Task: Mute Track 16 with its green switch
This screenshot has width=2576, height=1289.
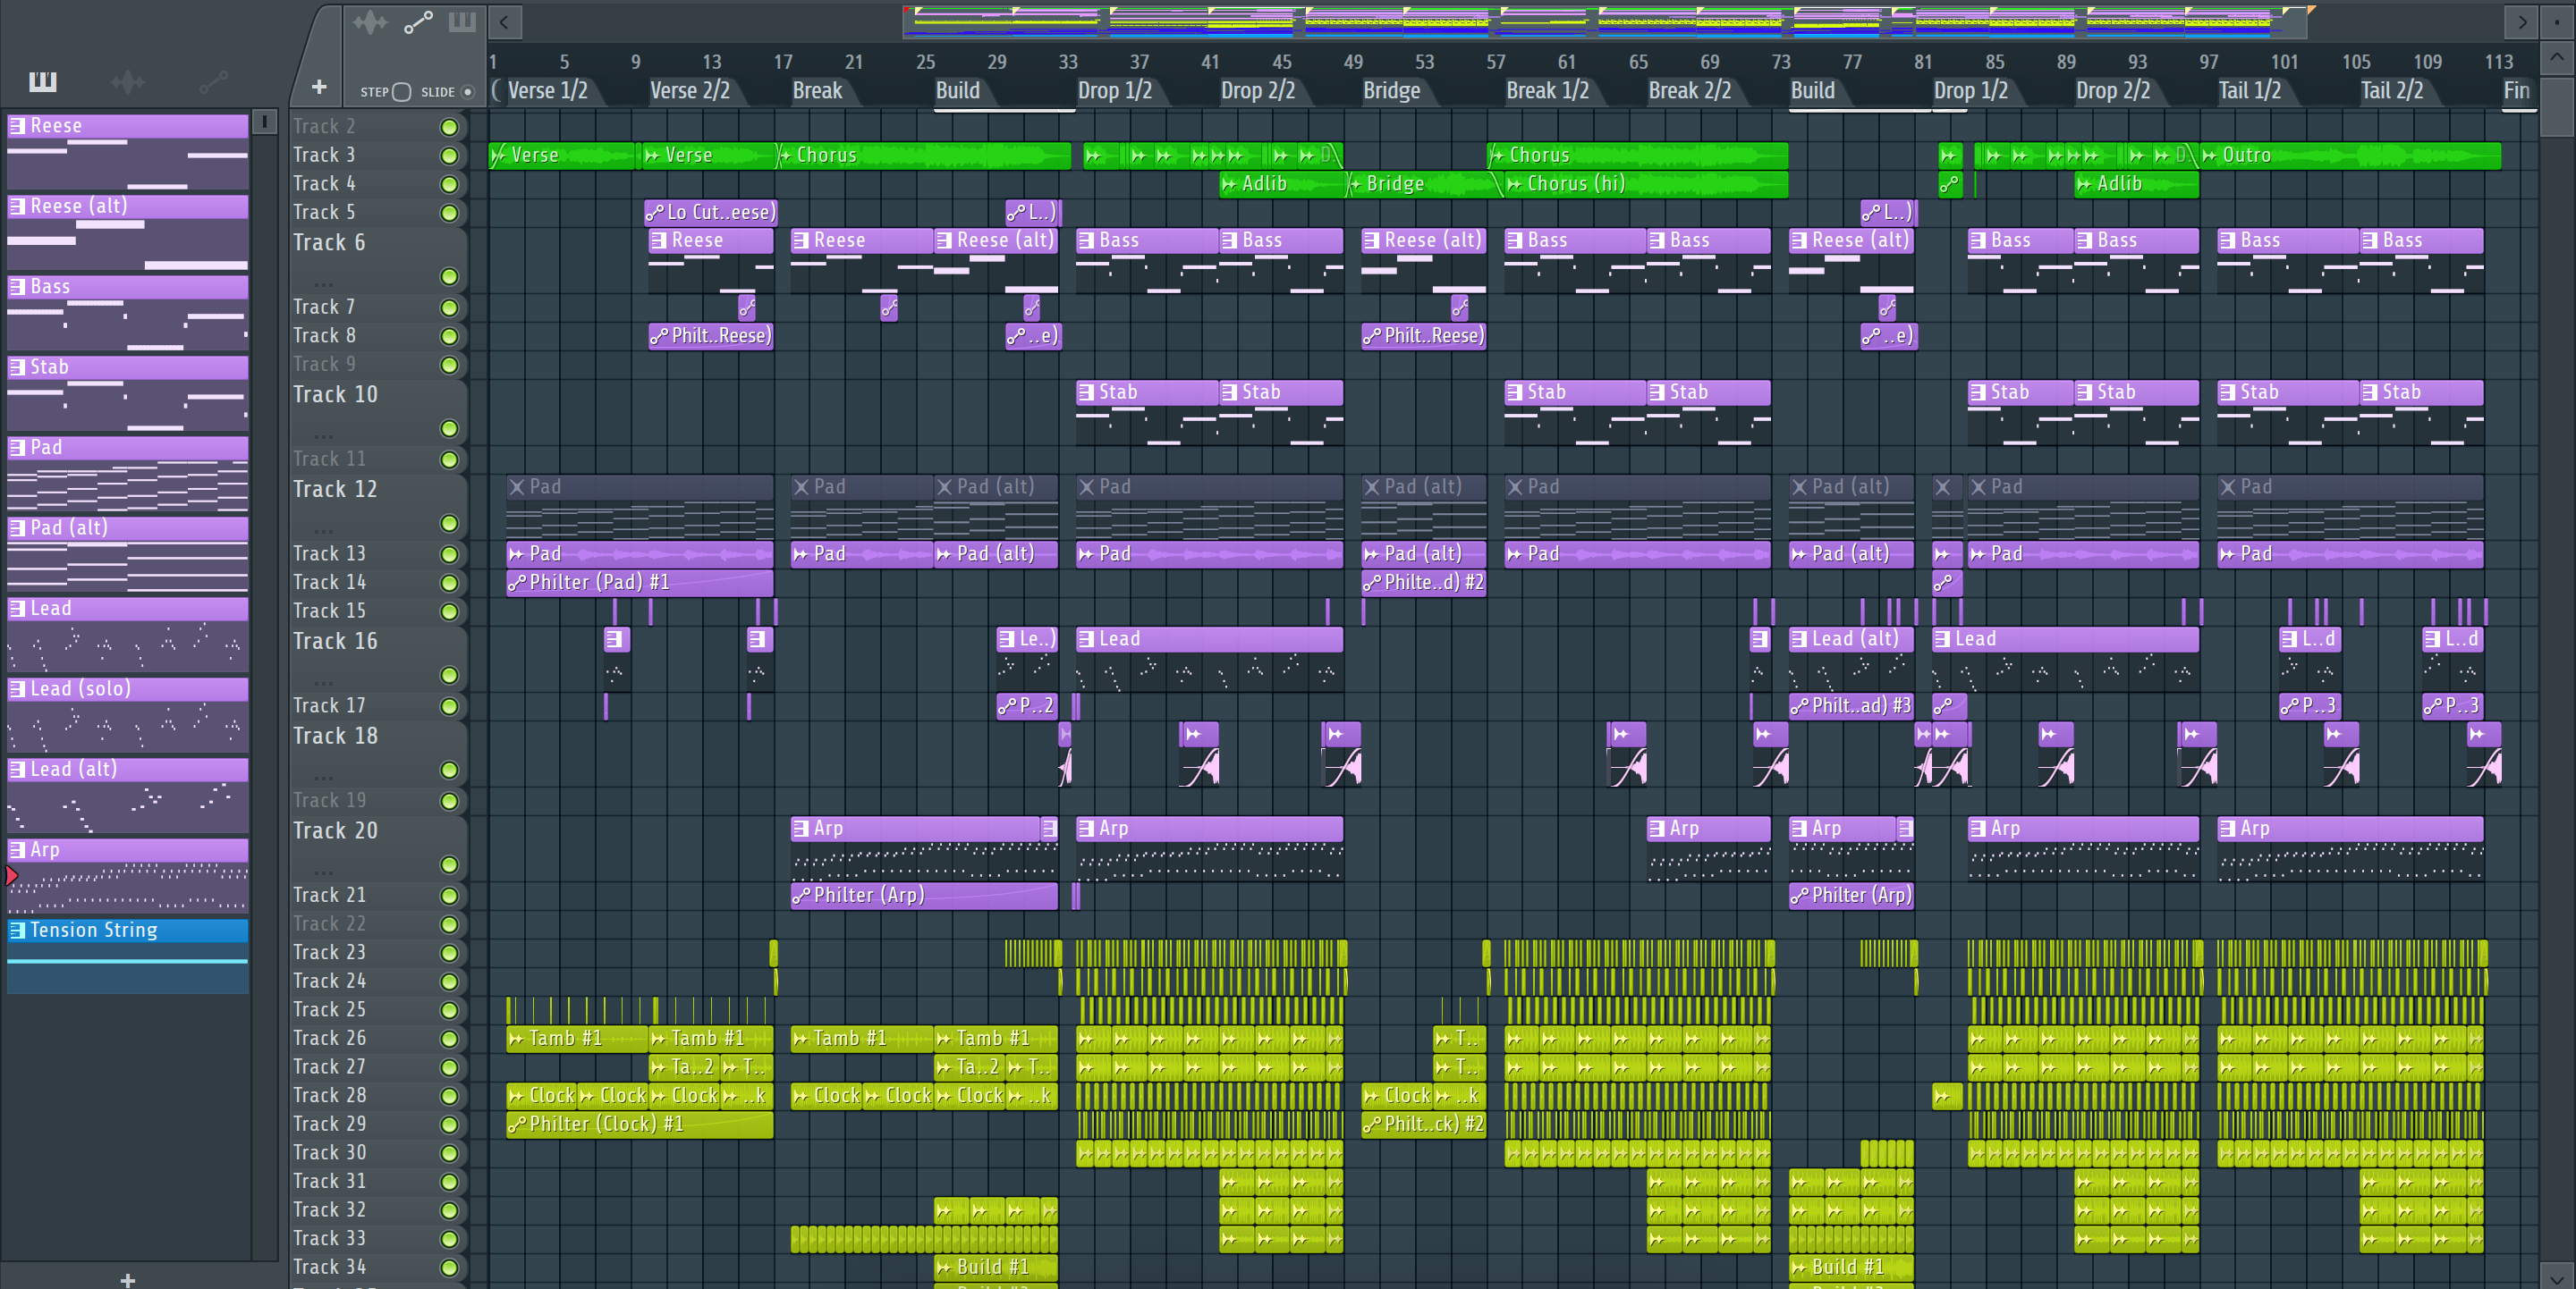Action: (449, 676)
